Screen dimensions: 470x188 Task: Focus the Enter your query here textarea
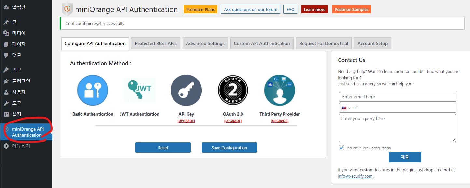397,128
